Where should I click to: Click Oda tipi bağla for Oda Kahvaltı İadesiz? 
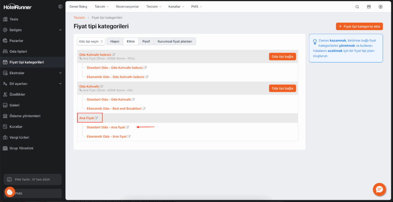(x=282, y=56)
